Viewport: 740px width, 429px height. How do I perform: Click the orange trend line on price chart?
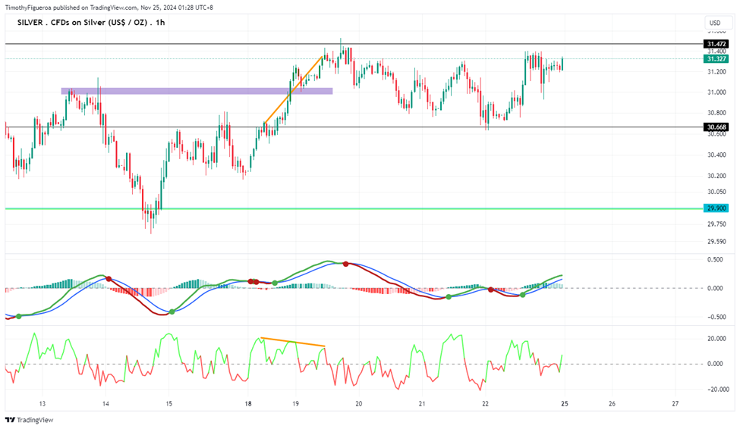coord(294,90)
